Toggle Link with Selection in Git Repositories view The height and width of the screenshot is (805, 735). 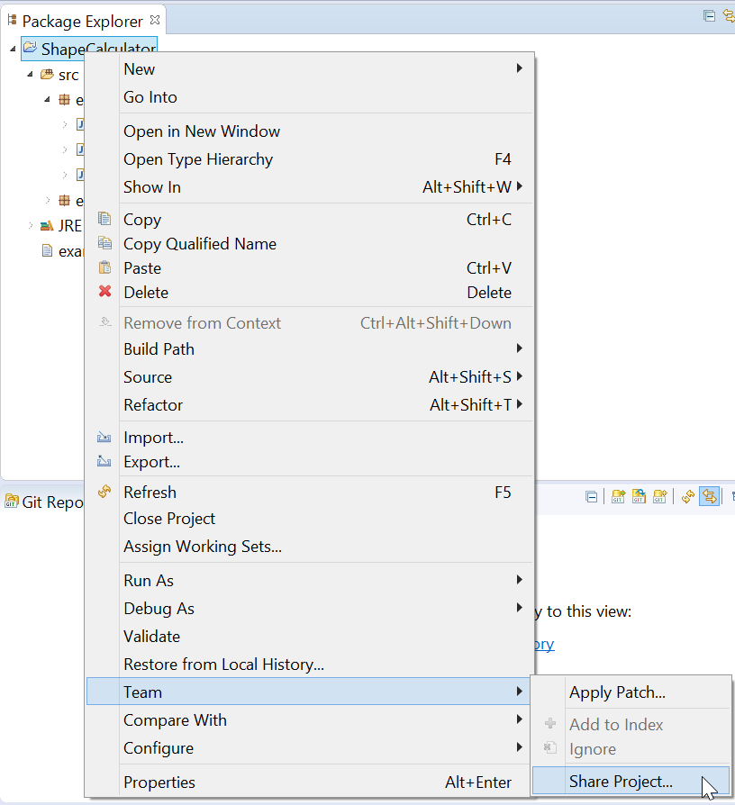pos(708,496)
